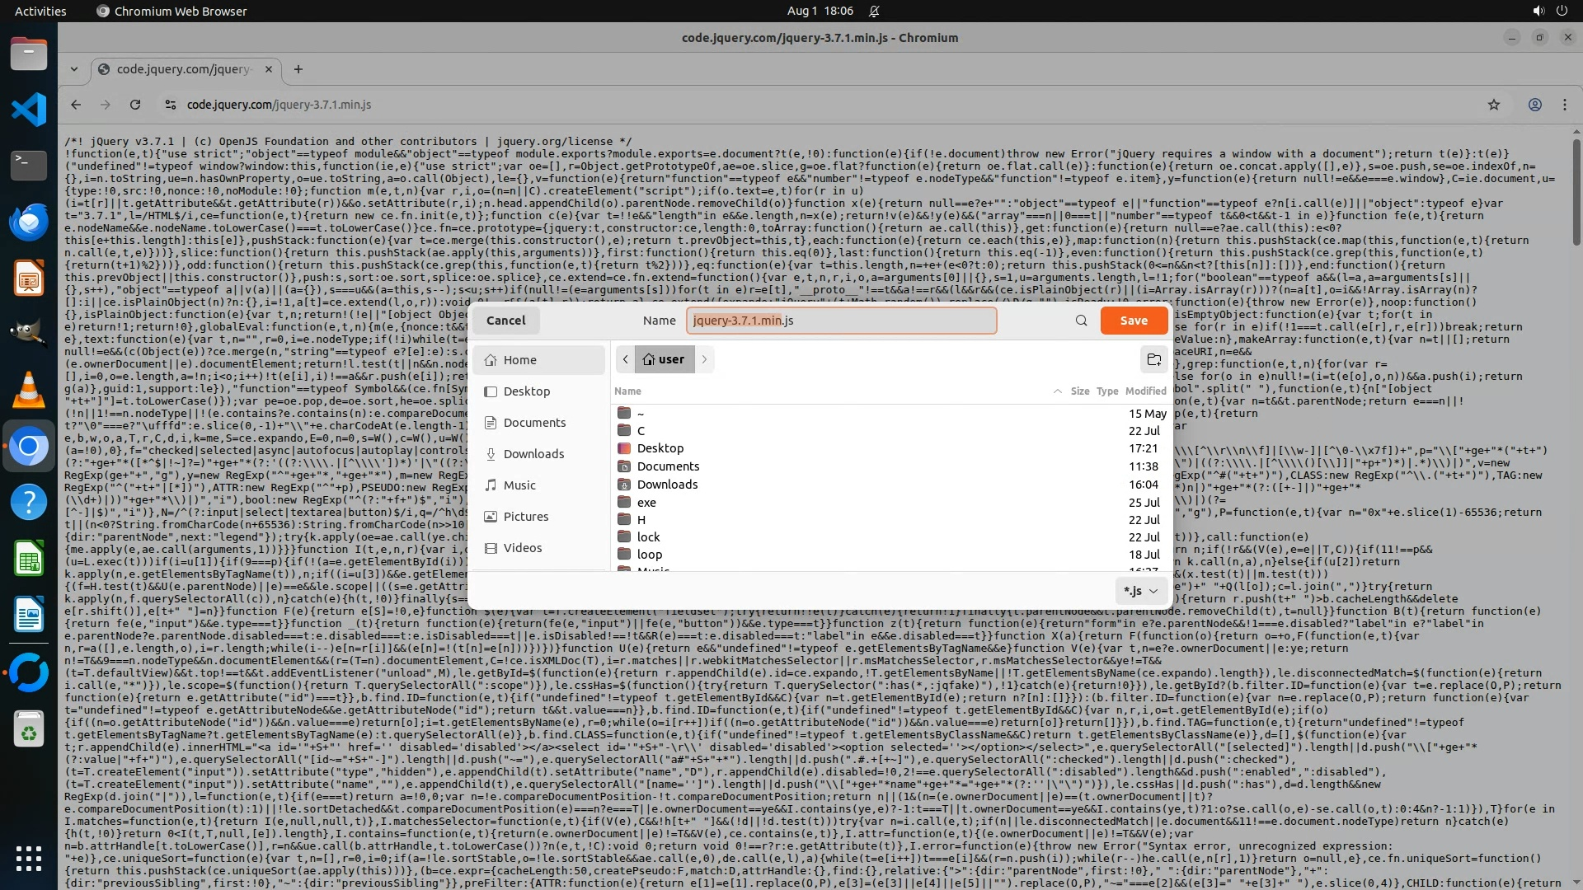Open Chromium three-dot menu
This screenshot has height=890, width=1583.
[x=1564, y=105]
